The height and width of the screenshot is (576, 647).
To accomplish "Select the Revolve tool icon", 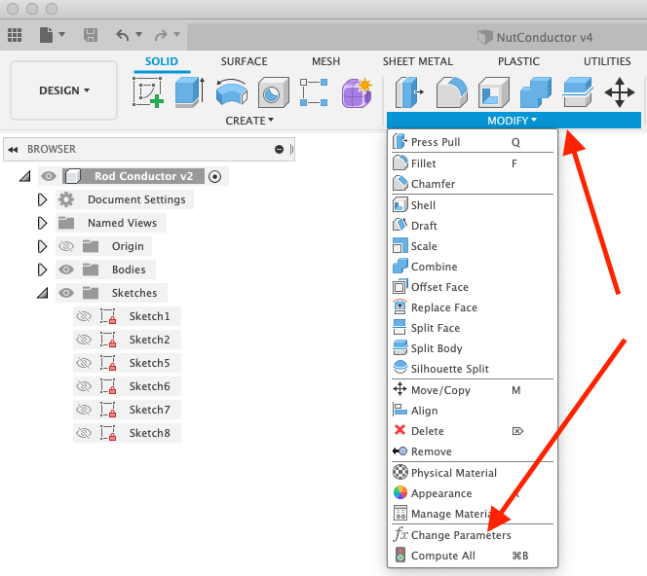I will pyautogui.click(x=232, y=92).
